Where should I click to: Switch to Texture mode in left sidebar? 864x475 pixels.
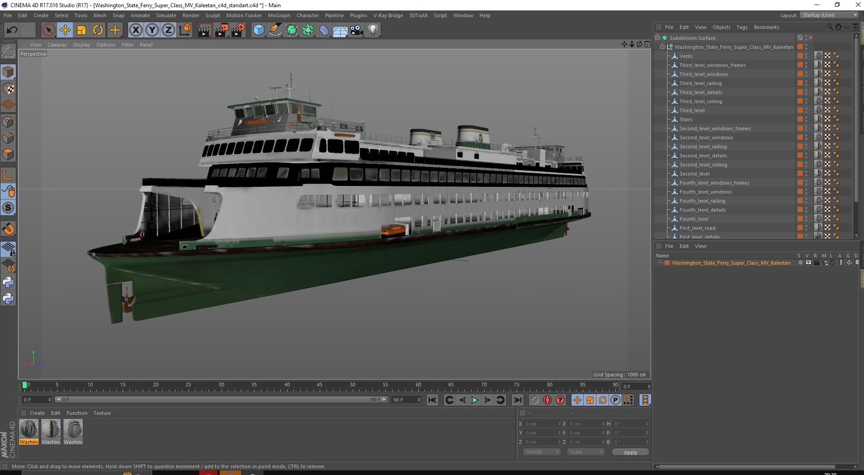click(x=8, y=89)
